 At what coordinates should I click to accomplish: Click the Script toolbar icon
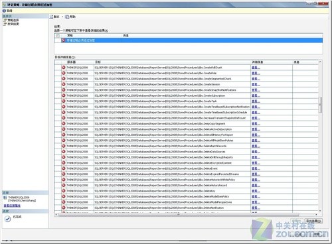click(x=52, y=17)
